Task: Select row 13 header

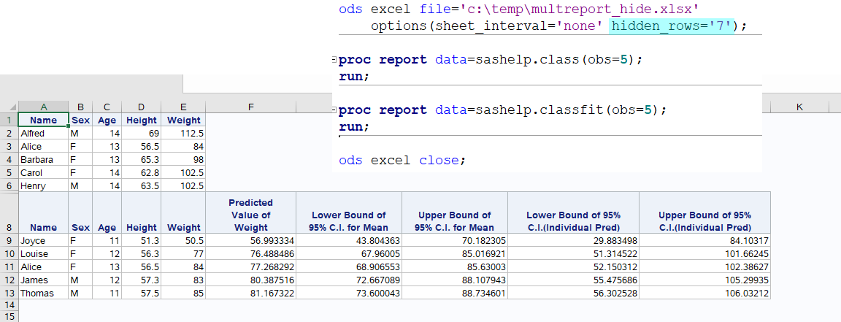Action: pos(9,293)
